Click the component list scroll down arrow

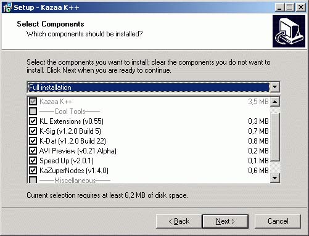coord(275,178)
